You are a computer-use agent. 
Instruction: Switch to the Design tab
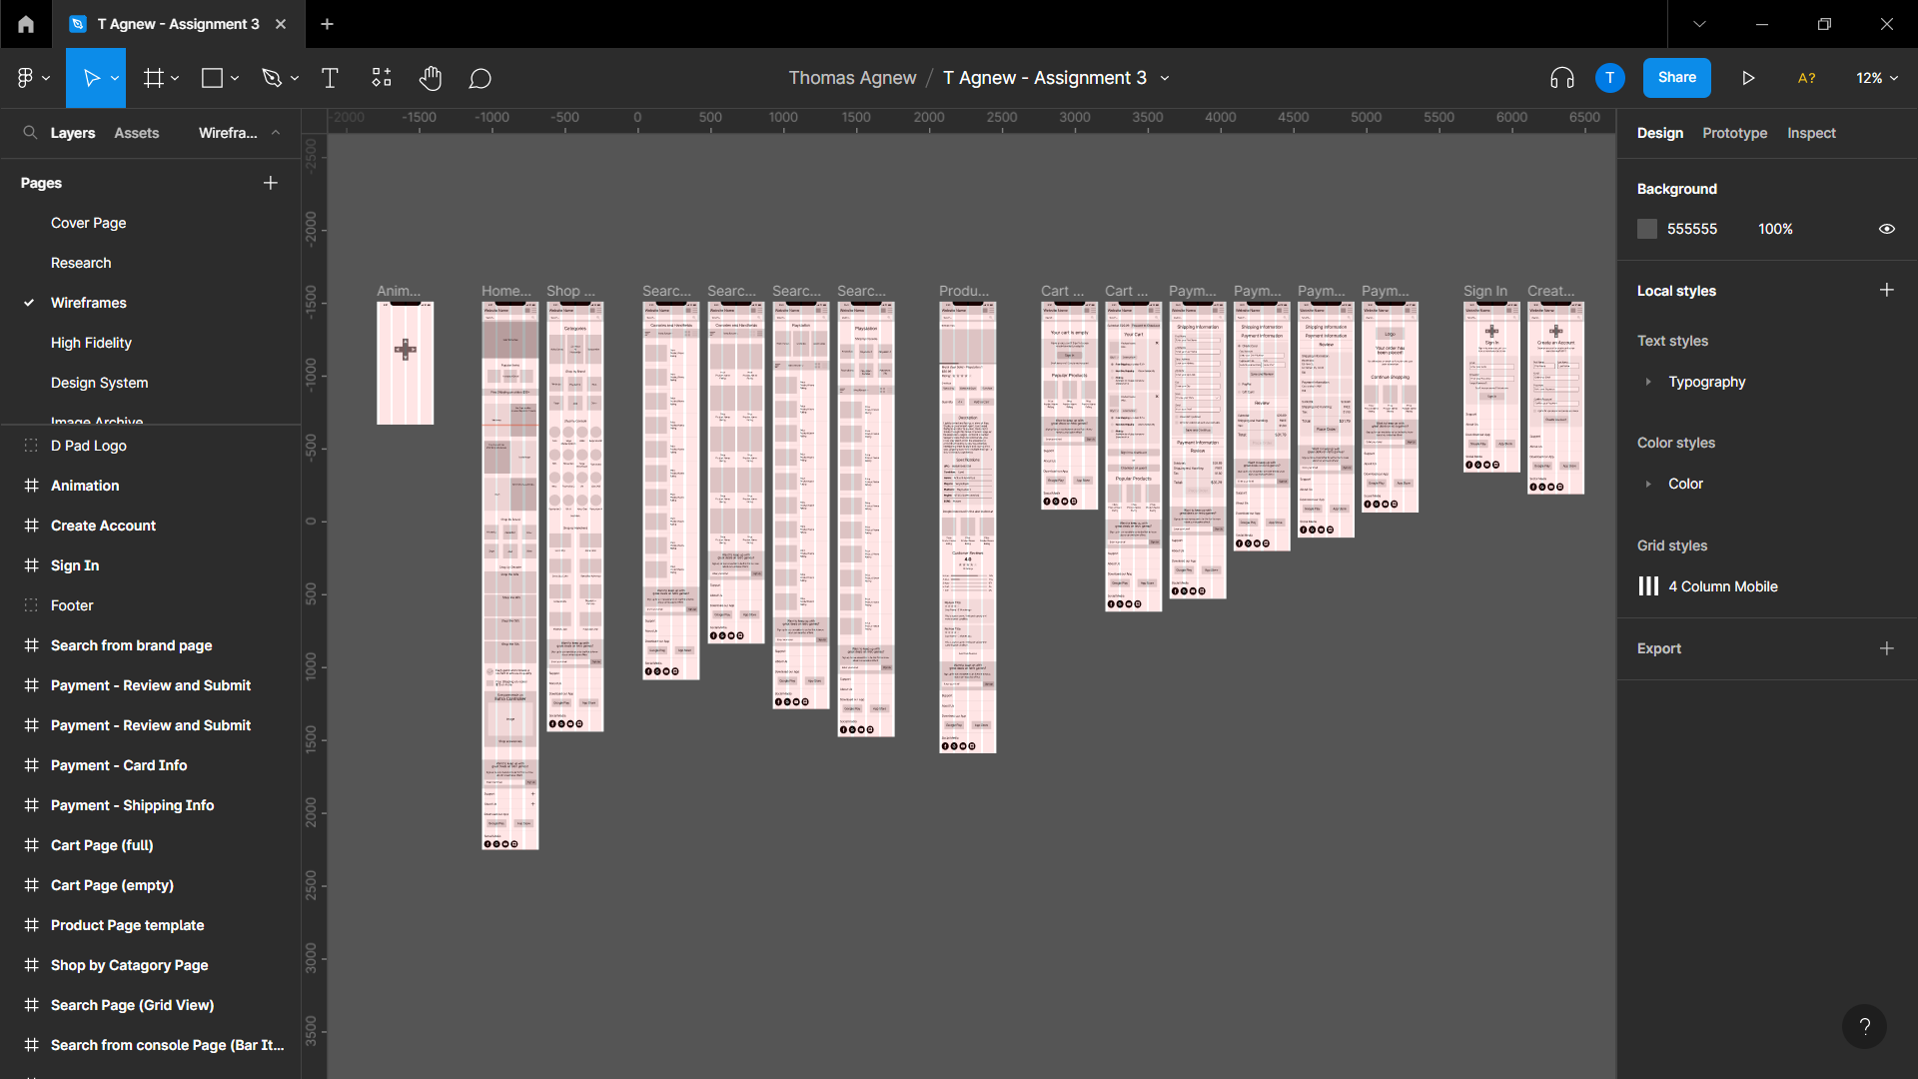(x=1659, y=133)
